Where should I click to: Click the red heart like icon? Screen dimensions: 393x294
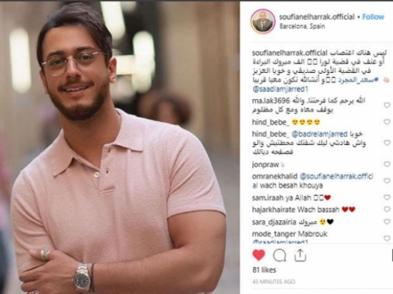click(259, 255)
